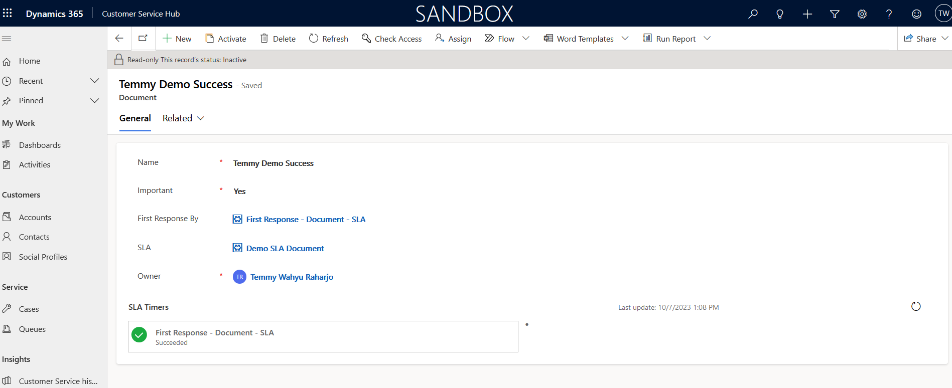Click the Succeeded green check icon
952x388 pixels.
point(139,335)
